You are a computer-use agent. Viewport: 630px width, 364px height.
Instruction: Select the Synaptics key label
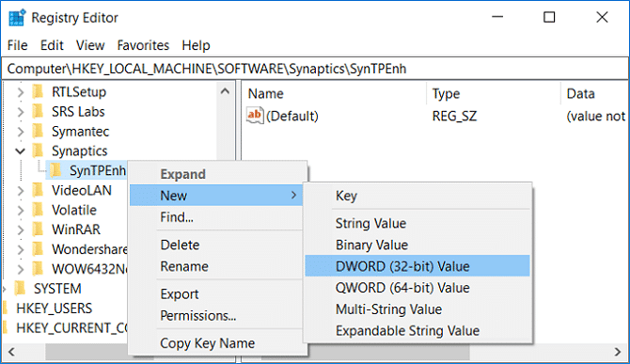(x=80, y=151)
